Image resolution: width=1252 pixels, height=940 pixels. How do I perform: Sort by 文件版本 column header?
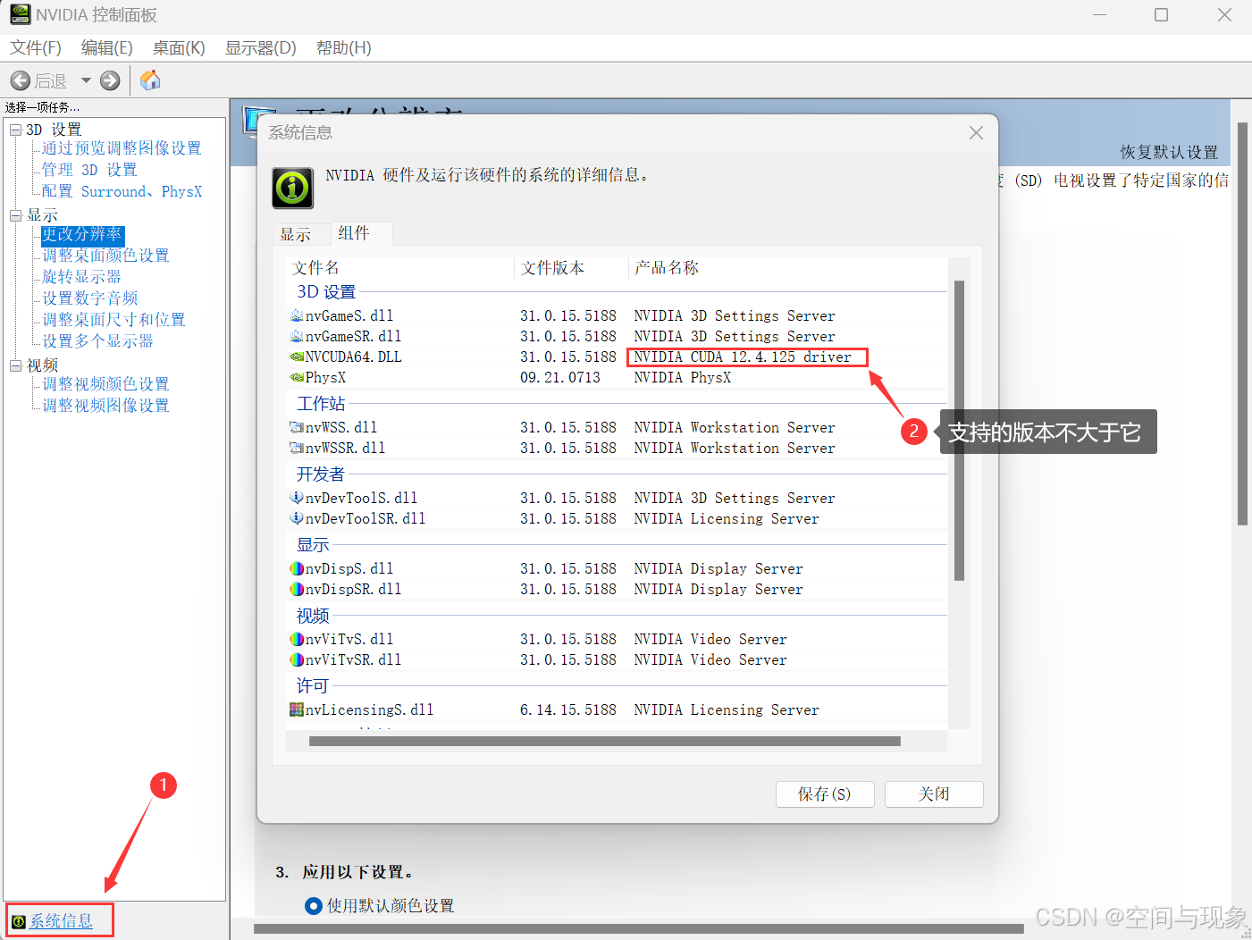[x=552, y=268]
